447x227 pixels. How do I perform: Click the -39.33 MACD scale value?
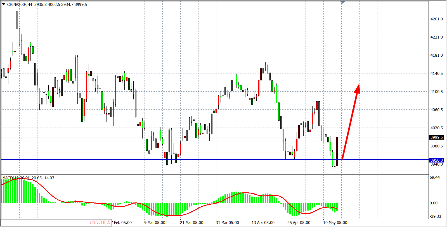tap(435, 216)
